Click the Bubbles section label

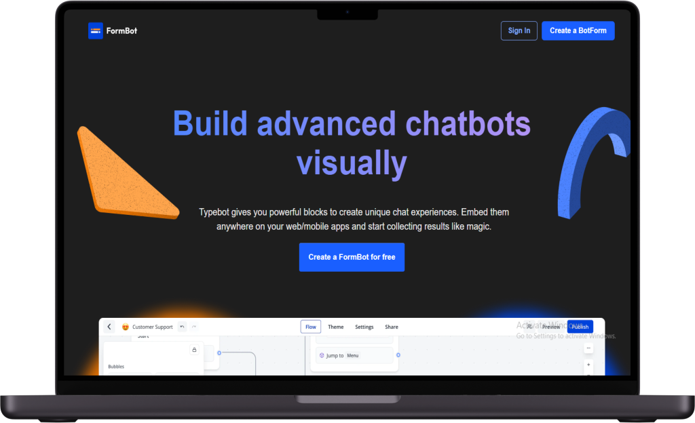point(116,366)
